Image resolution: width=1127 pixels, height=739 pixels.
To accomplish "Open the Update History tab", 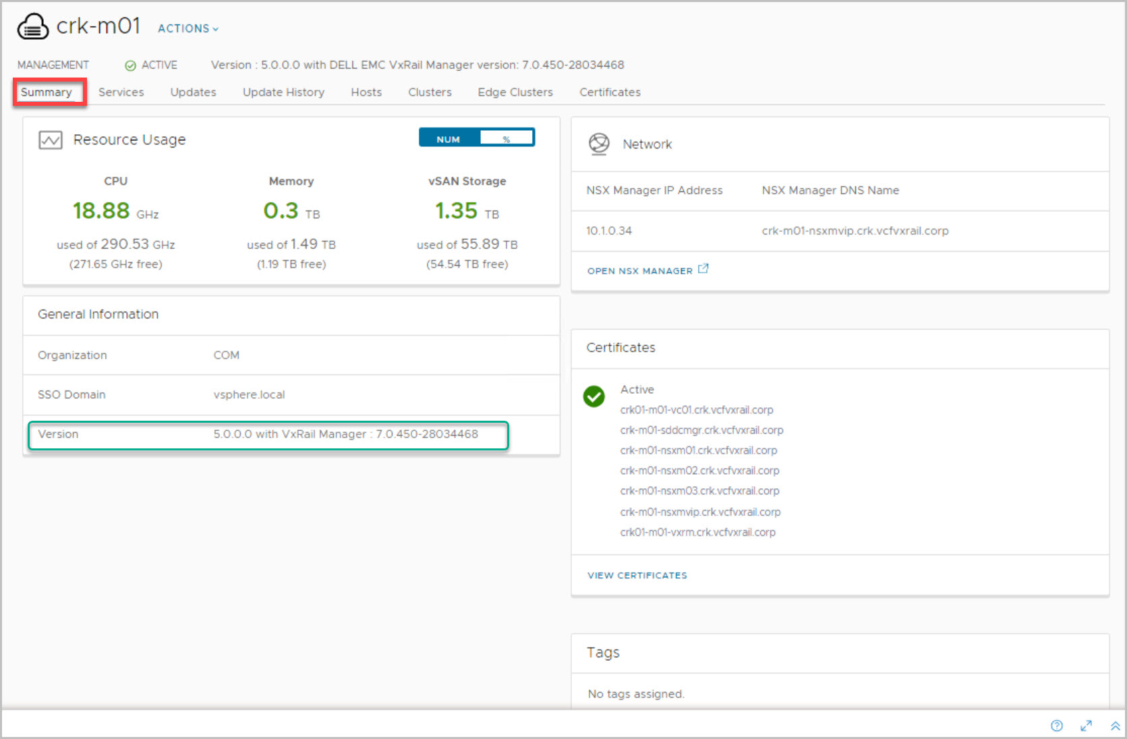I will (283, 92).
